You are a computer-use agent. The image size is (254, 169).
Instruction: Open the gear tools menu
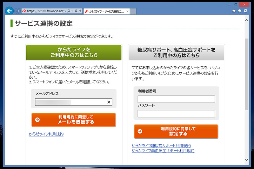point(245,11)
